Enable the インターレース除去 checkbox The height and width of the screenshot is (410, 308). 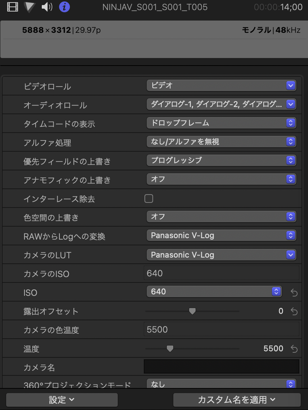(149, 199)
